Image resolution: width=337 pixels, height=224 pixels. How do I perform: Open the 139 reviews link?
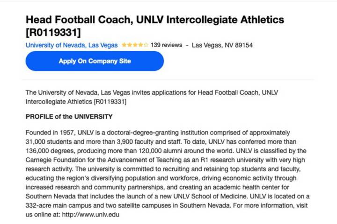coord(166,45)
